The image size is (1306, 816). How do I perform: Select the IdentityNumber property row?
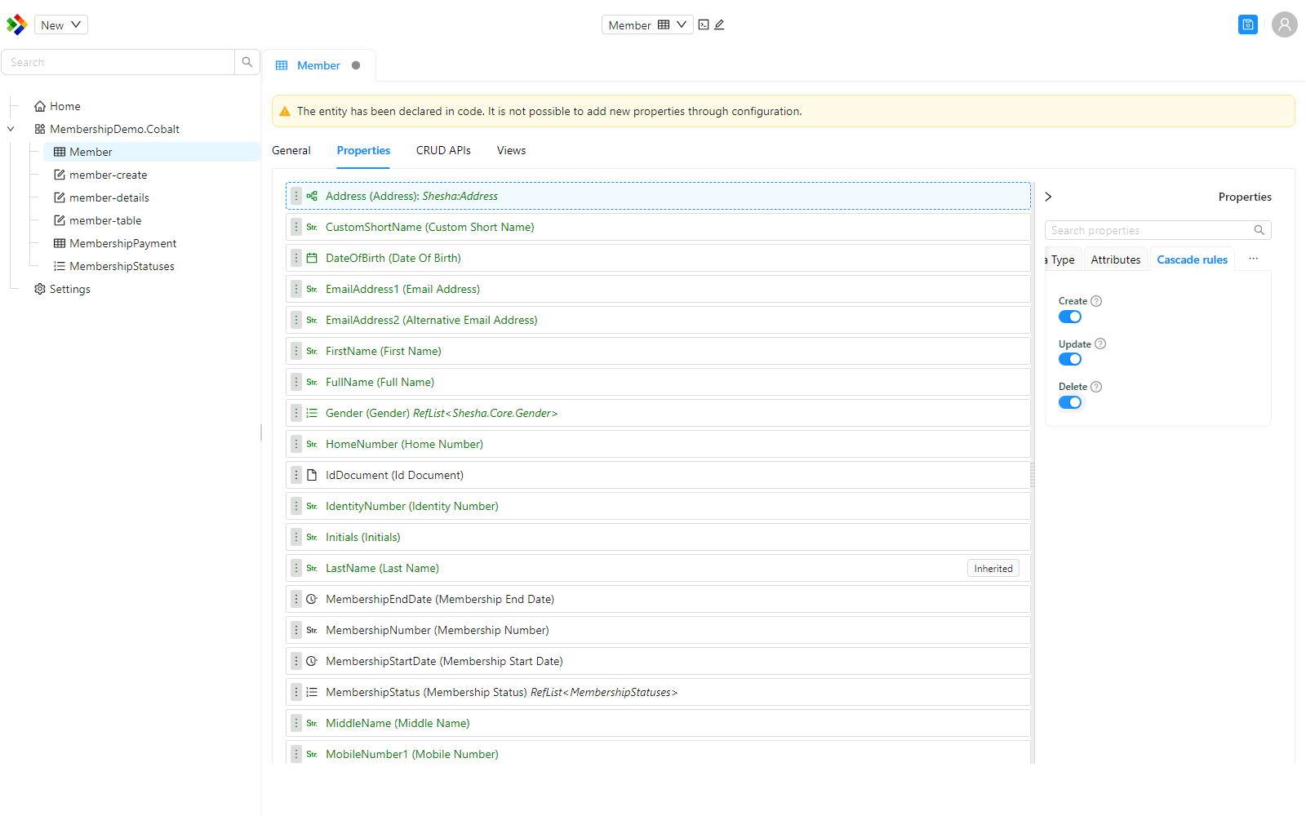[658, 506]
